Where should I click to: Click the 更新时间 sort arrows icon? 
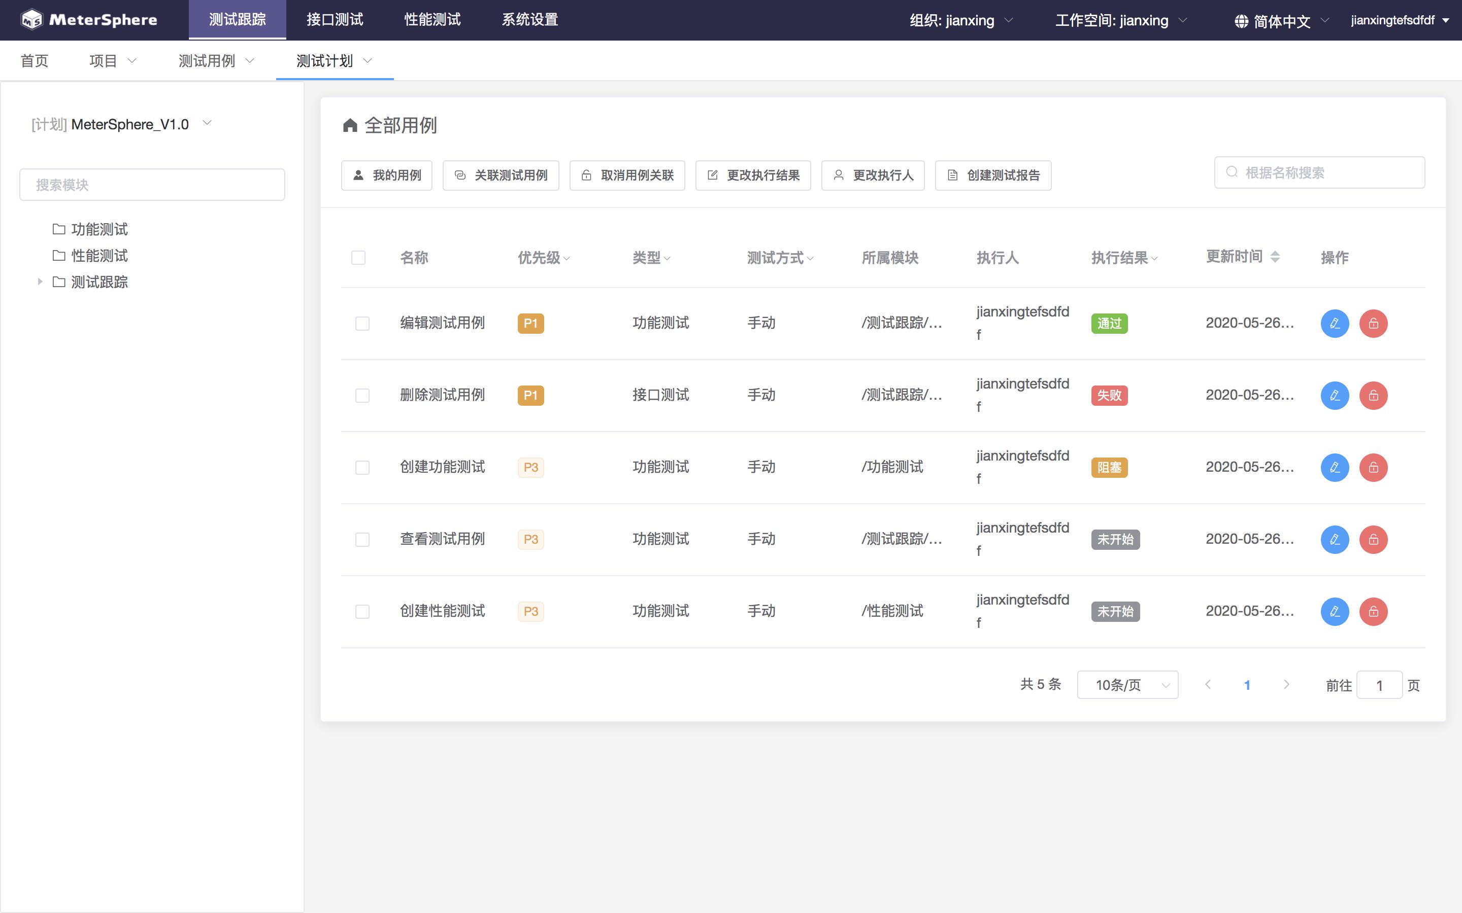pos(1275,257)
